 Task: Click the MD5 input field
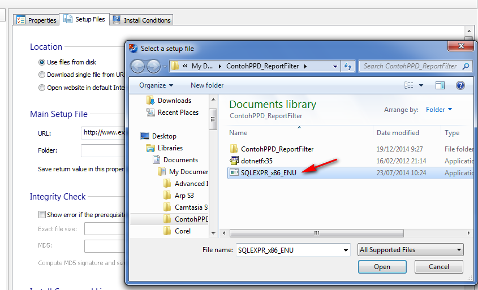105,246
